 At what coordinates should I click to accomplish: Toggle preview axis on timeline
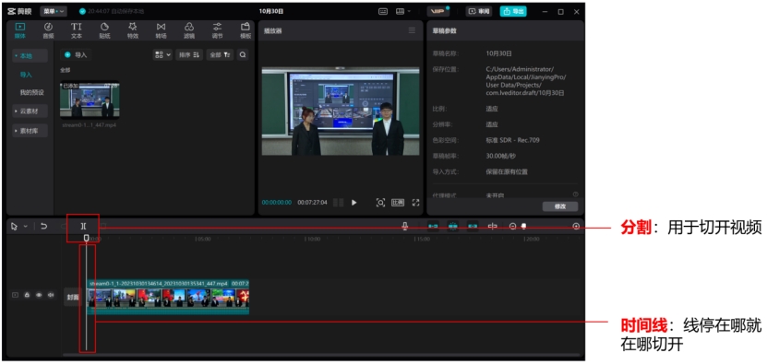tap(493, 226)
